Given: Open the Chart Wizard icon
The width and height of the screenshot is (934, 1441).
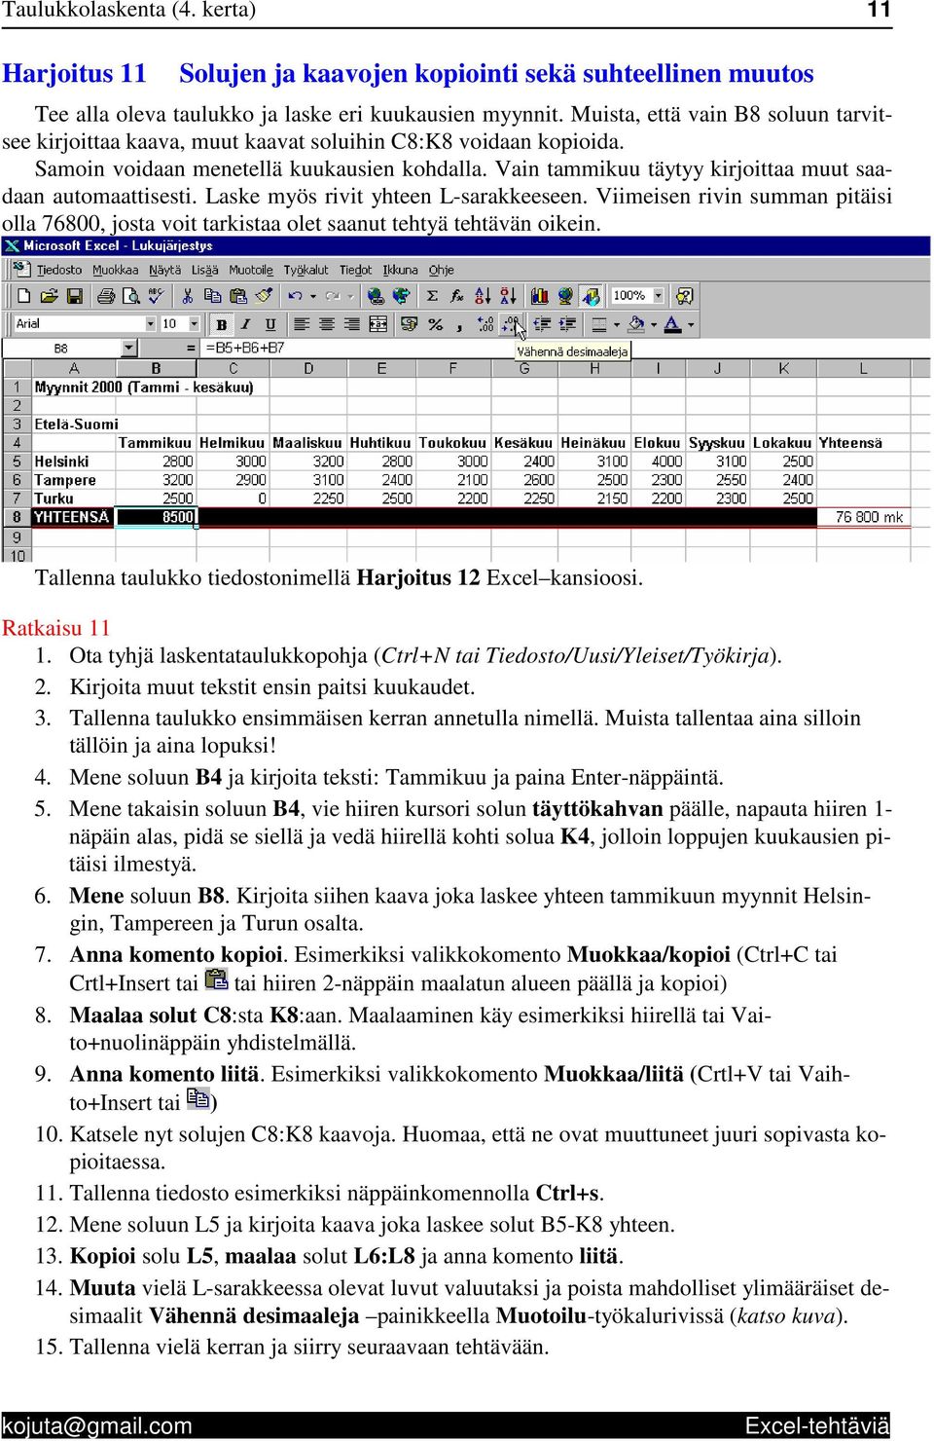Looking at the screenshot, I should (539, 296).
